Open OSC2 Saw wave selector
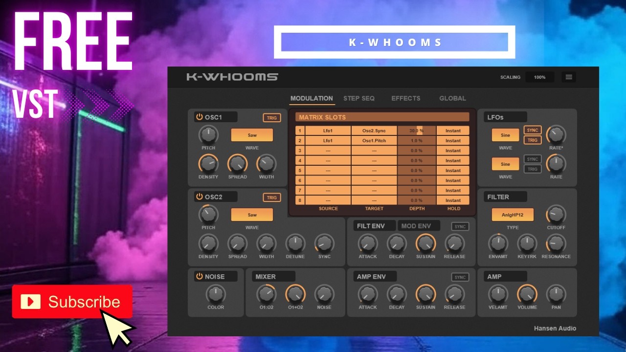 click(252, 215)
